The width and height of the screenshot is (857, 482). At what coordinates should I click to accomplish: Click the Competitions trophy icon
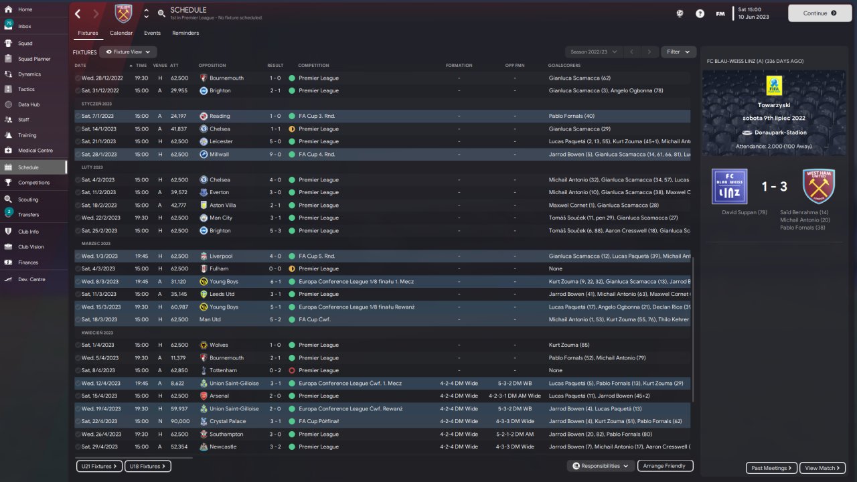point(8,183)
